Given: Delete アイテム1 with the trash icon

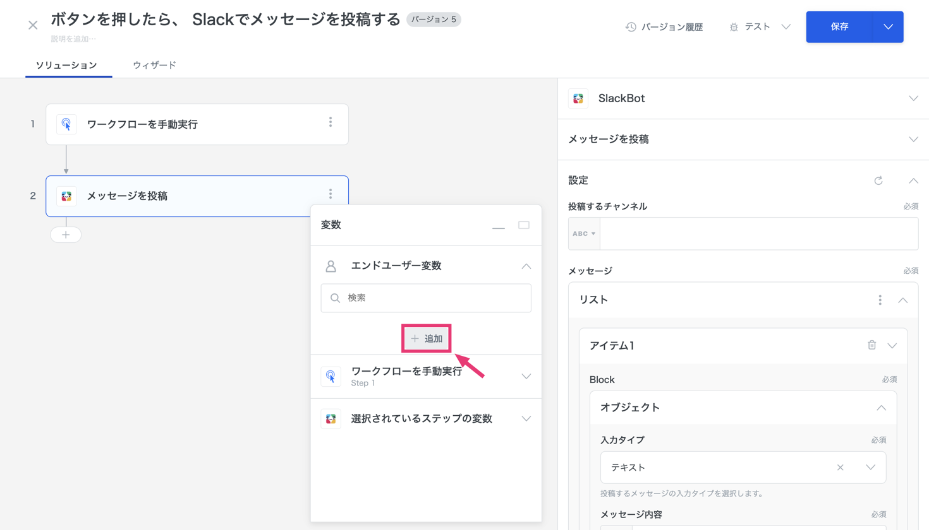Looking at the screenshot, I should [871, 345].
